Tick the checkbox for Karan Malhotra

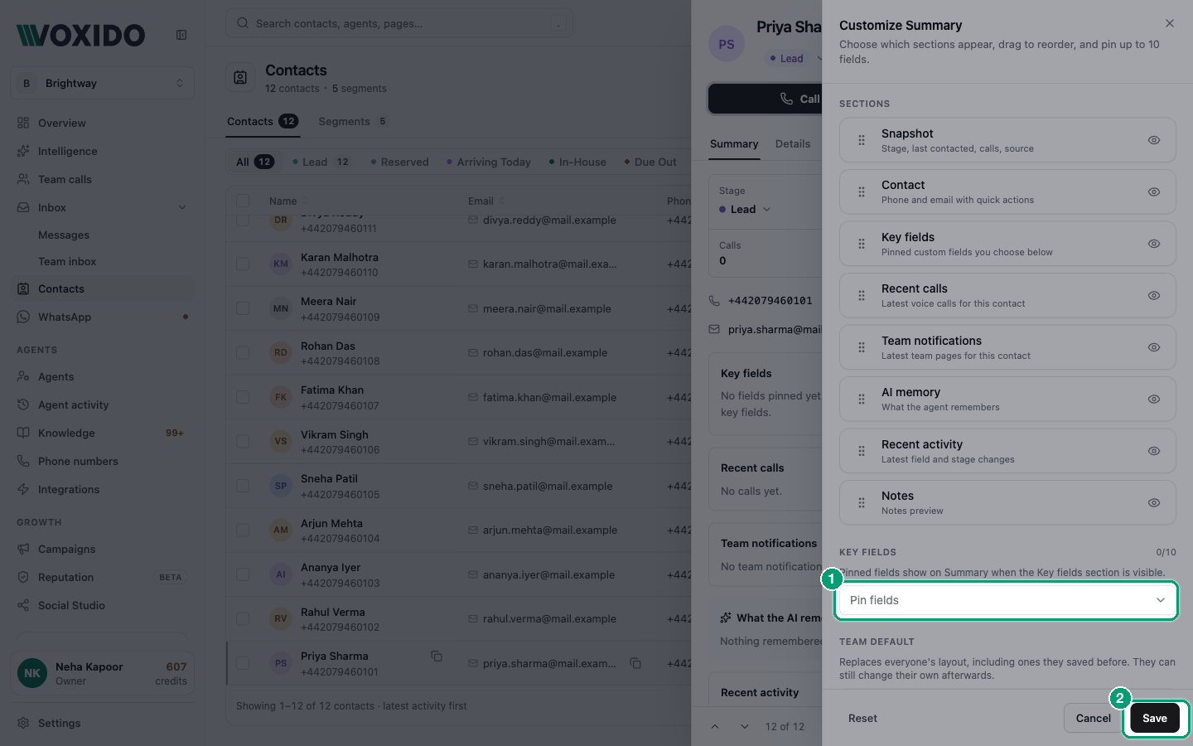pyautogui.click(x=243, y=264)
